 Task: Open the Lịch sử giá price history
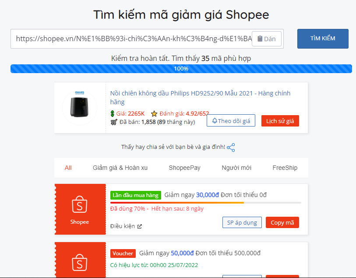pyautogui.click(x=280, y=121)
